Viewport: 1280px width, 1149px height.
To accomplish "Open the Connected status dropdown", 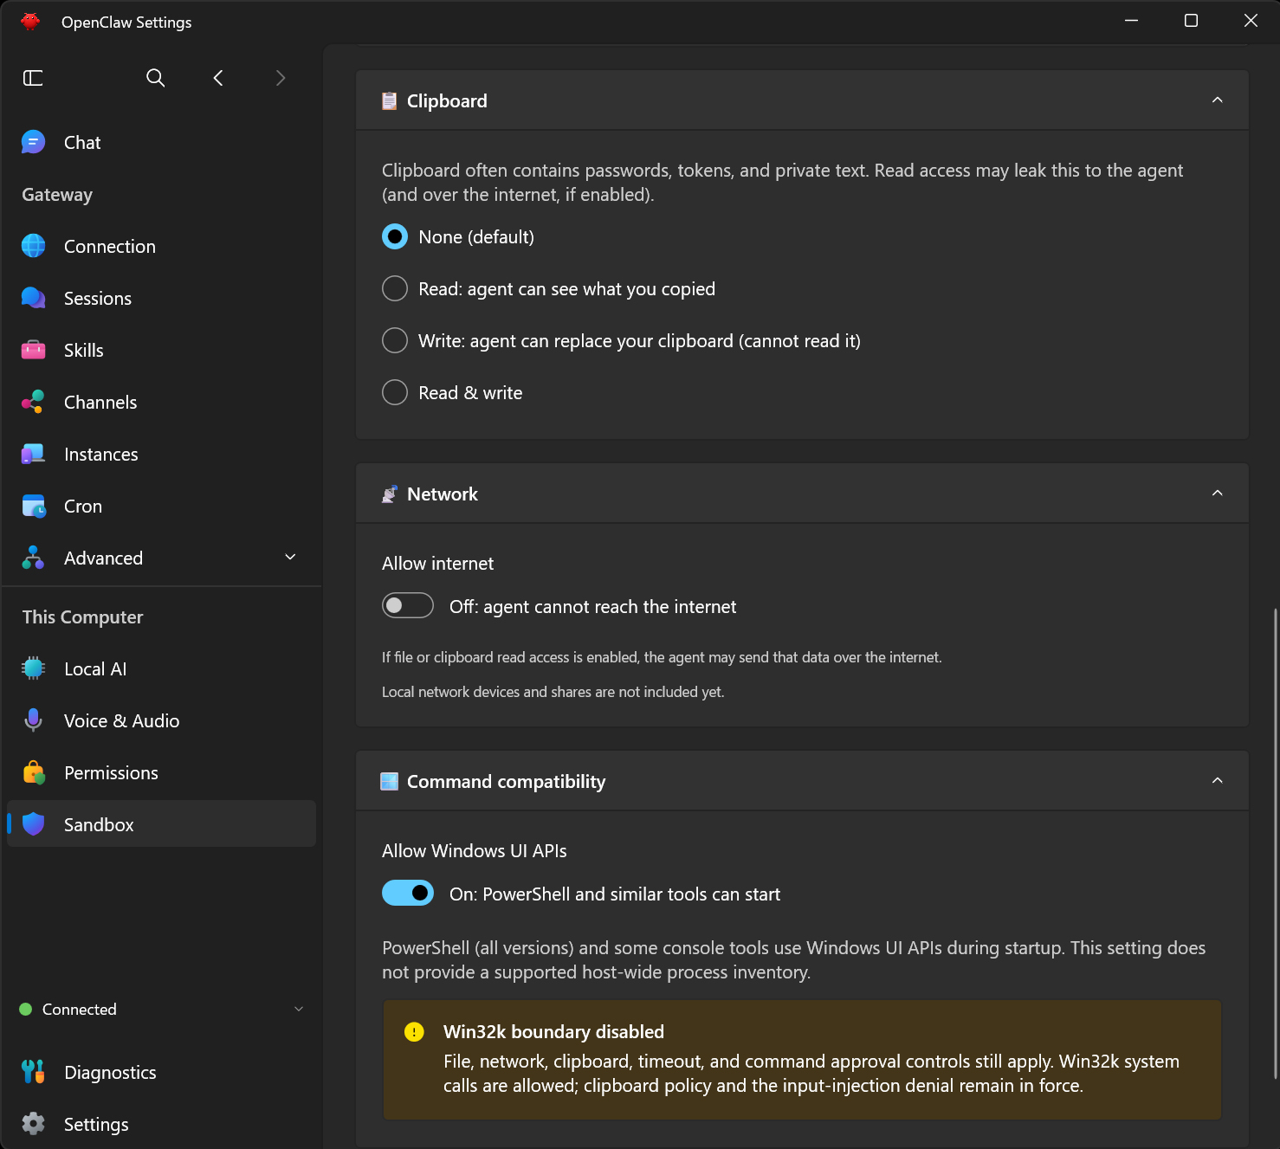I will (x=299, y=1009).
